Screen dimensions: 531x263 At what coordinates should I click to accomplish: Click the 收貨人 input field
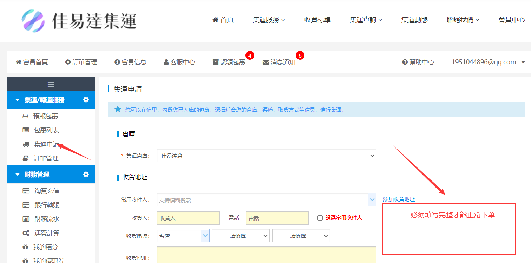[188, 218]
